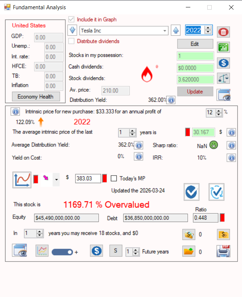
Task: Increase annual profit percent spinner
Action: 219,111
